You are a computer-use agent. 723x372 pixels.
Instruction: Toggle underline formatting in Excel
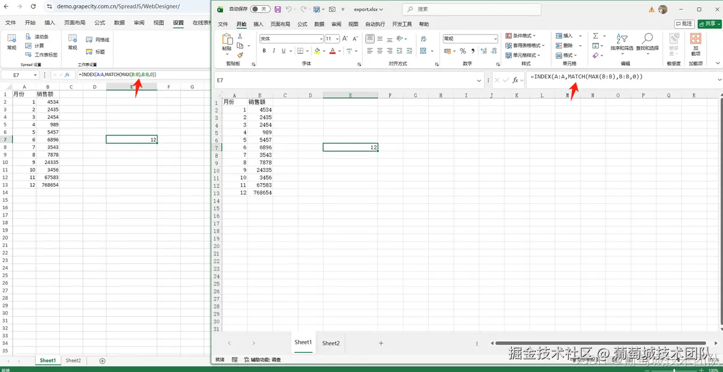pos(284,51)
